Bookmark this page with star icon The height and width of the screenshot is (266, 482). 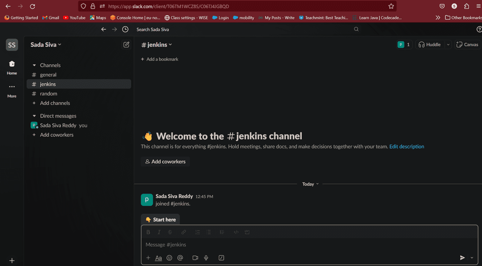391,6
